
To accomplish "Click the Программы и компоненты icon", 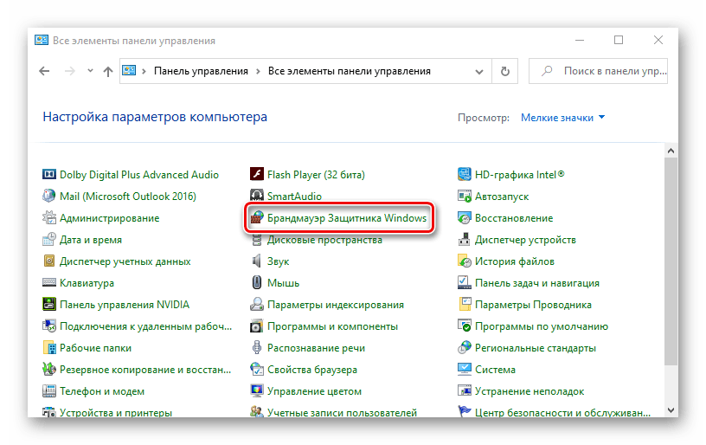I will [257, 326].
